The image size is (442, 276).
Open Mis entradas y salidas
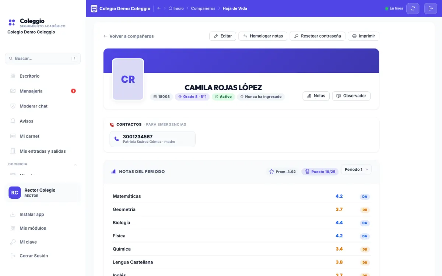[x=43, y=151]
